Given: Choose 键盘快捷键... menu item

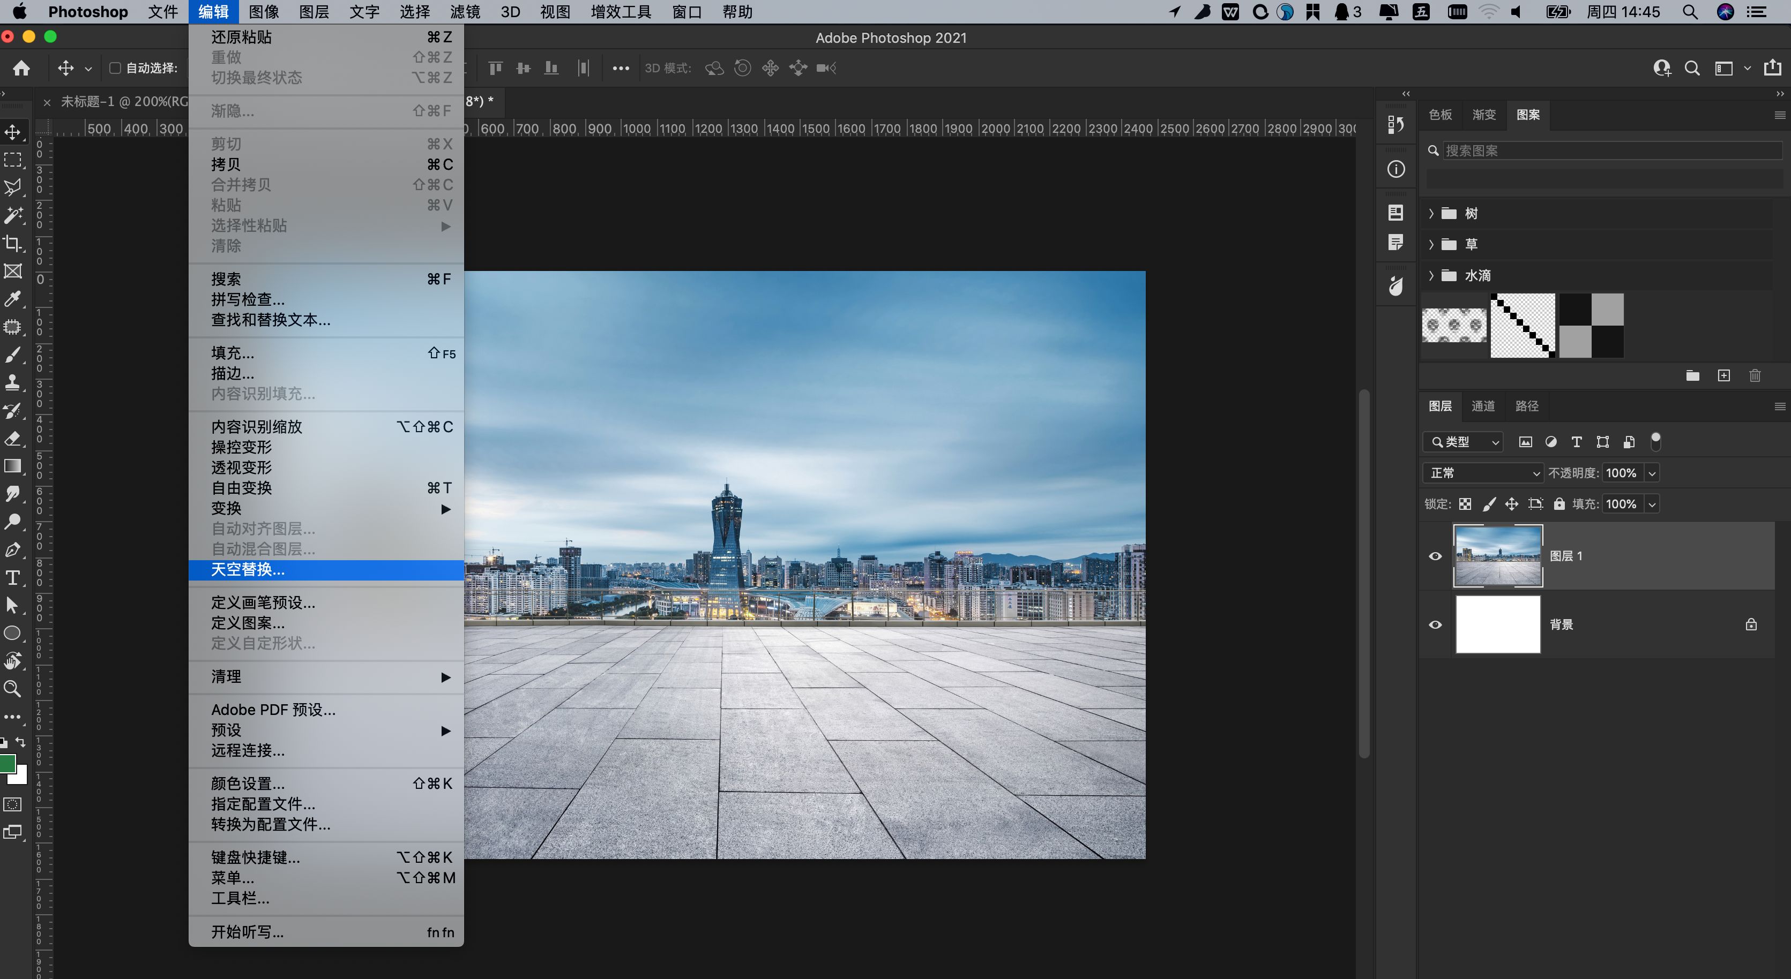Looking at the screenshot, I should point(326,857).
